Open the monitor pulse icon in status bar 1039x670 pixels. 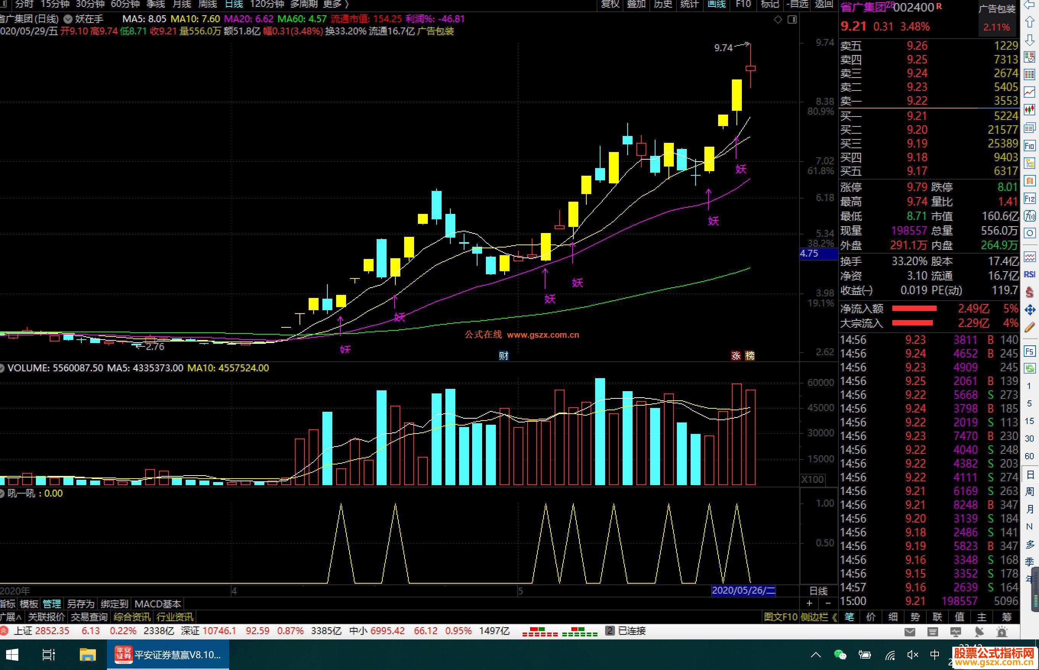click(x=955, y=632)
